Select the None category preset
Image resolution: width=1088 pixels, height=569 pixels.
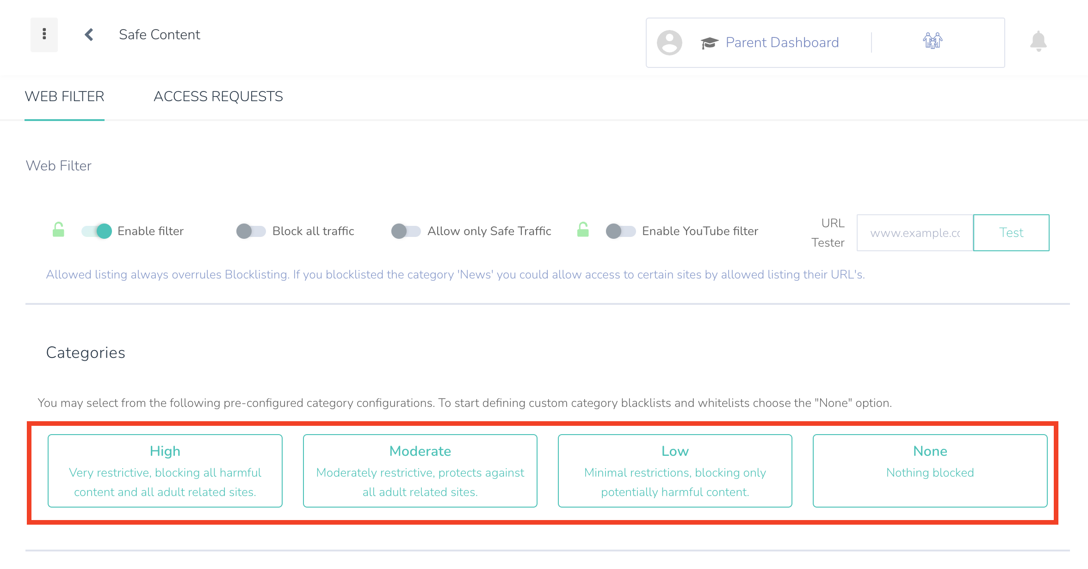tap(930, 471)
